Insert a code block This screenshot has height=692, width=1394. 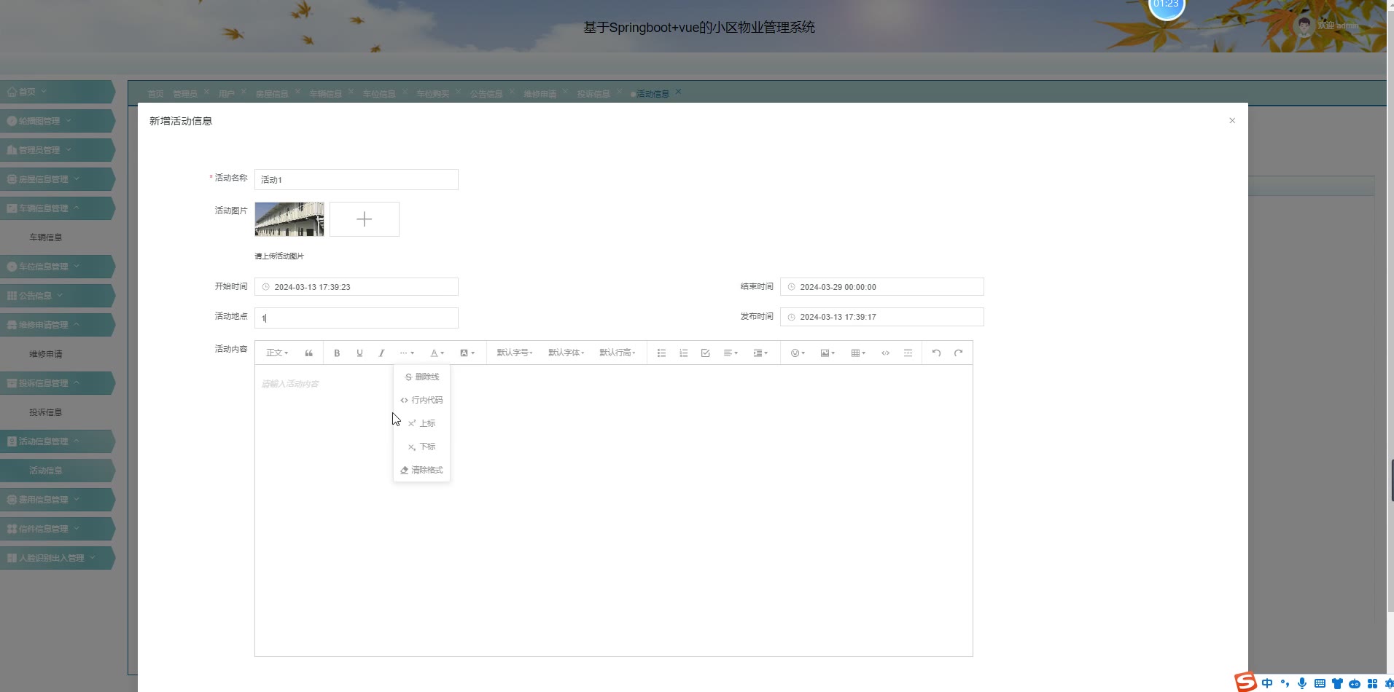(x=885, y=353)
